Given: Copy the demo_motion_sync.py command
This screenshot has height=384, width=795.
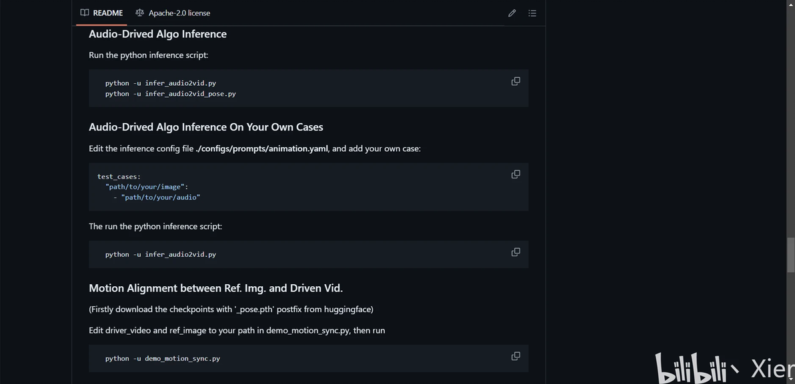Looking at the screenshot, I should point(516,356).
